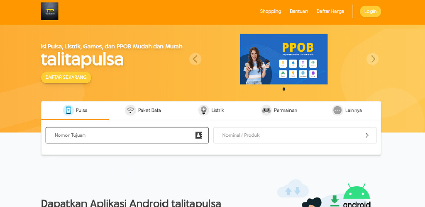The height and width of the screenshot is (207, 425).
Task: Open the contacts icon in Nomor Tujuan
Action: tap(199, 135)
